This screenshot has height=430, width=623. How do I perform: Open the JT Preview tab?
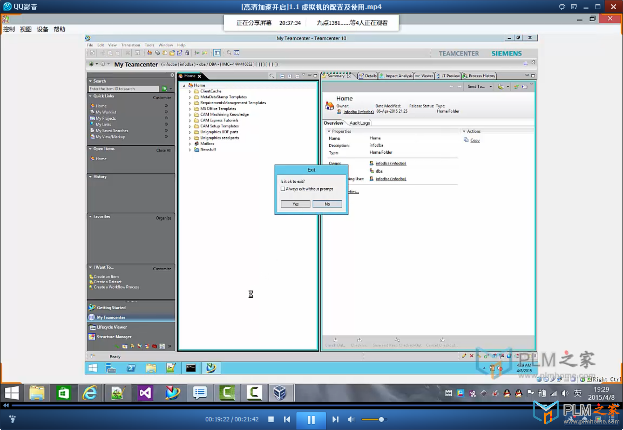pyautogui.click(x=448, y=76)
